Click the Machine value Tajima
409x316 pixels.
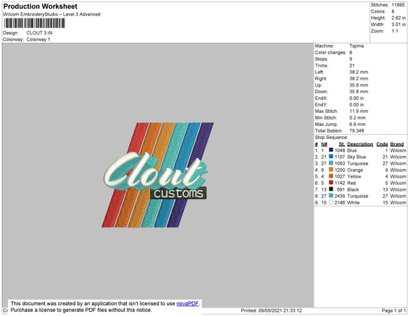[357, 46]
